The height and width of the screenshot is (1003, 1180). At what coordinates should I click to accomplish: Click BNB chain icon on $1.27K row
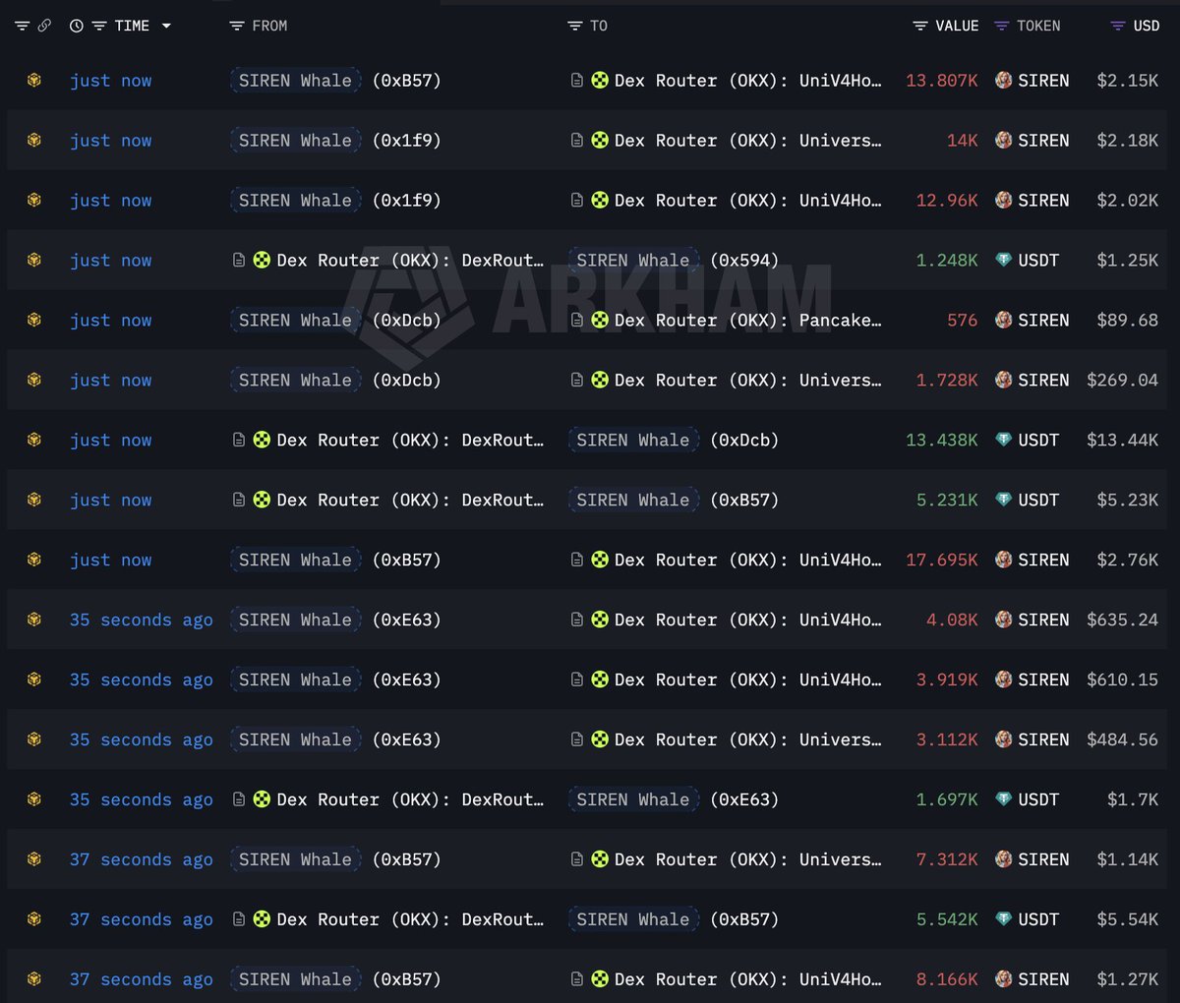coord(34,979)
